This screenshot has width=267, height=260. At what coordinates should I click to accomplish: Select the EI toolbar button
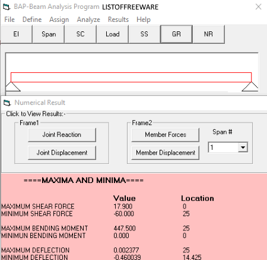(x=17, y=34)
